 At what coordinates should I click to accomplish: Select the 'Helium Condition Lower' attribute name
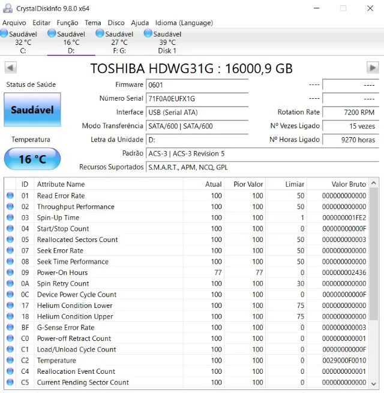pyautogui.click(x=74, y=306)
